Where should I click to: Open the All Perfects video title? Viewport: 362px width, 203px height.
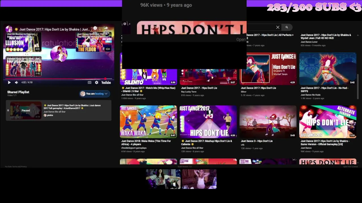(x=270, y=37)
